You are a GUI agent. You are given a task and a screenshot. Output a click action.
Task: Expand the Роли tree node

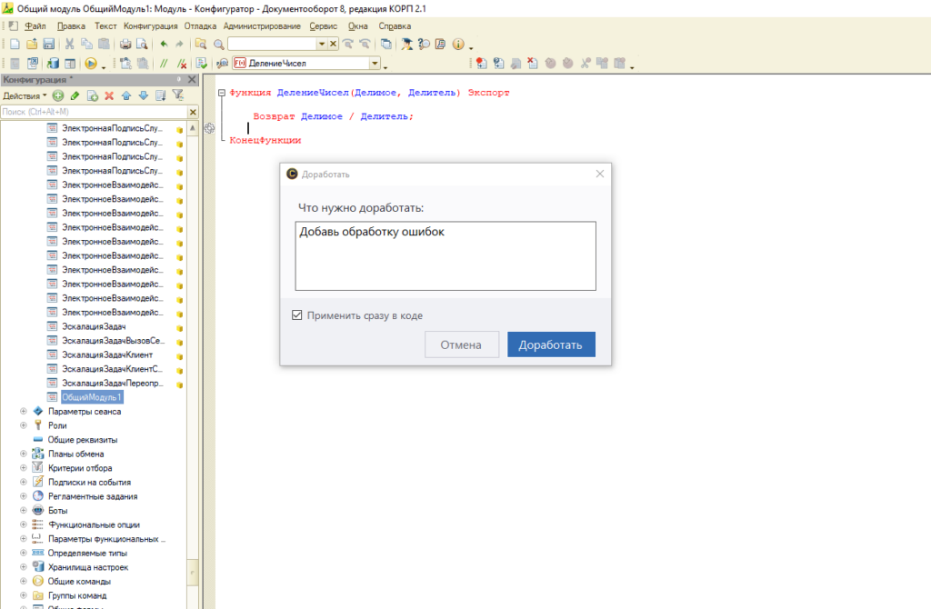pos(23,425)
